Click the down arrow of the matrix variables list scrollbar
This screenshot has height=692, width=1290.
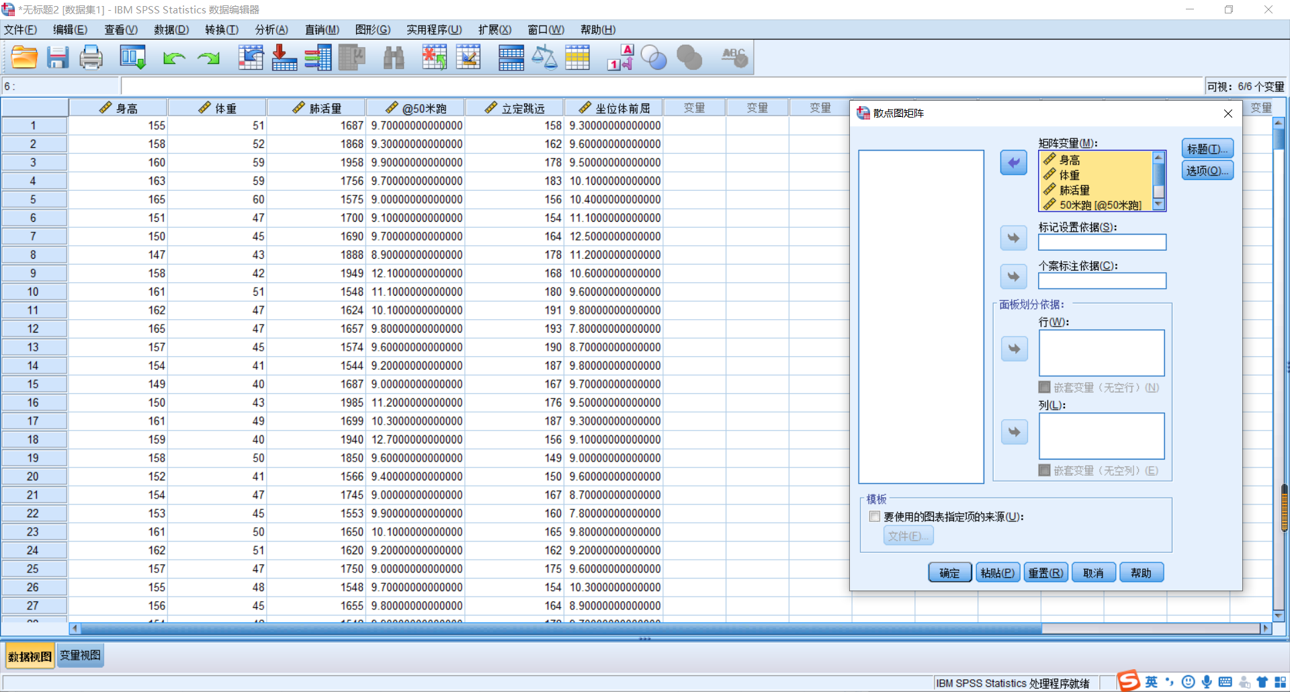pos(1158,204)
